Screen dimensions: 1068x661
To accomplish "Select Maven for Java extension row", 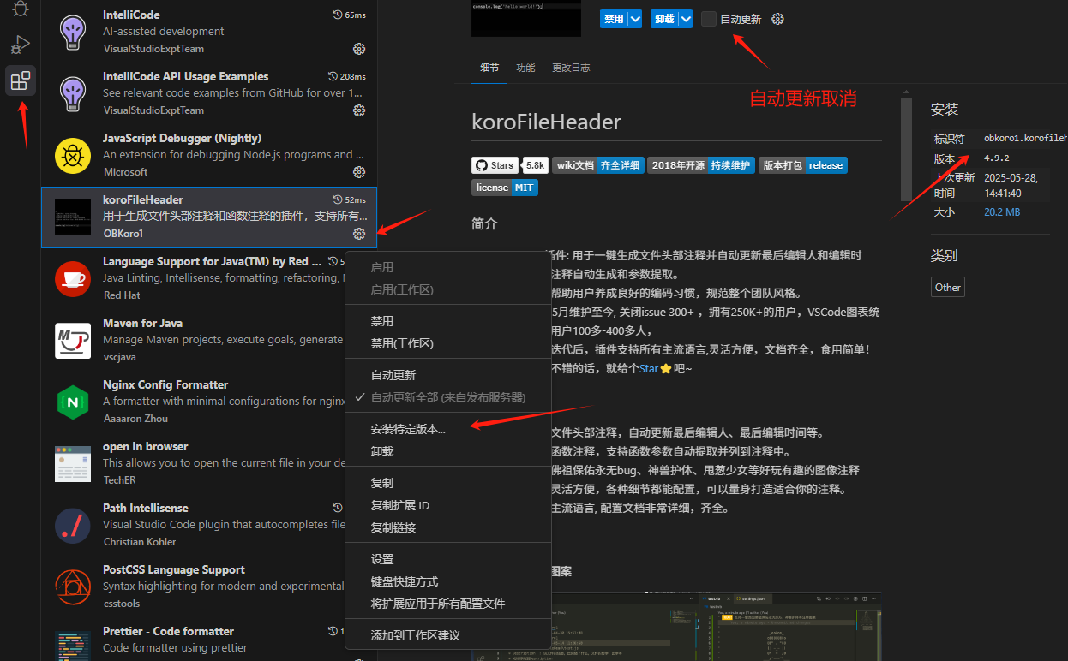I will [x=209, y=341].
